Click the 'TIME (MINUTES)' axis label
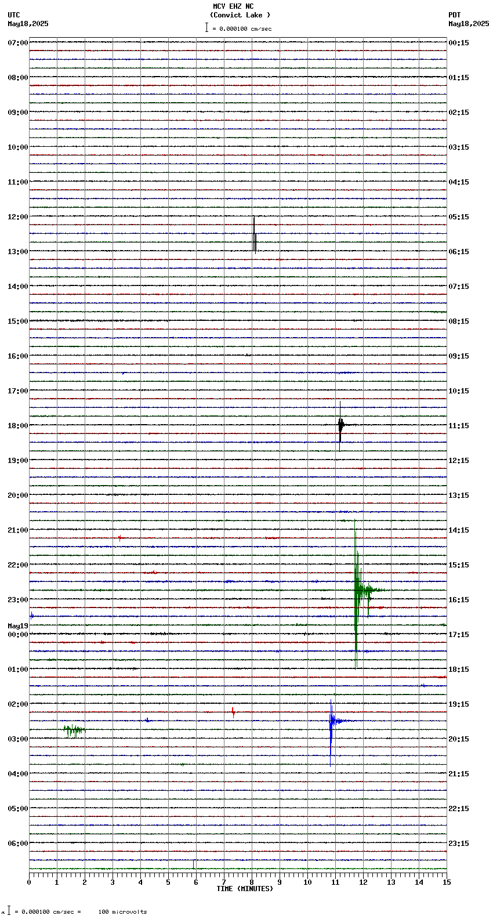 pyautogui.click(x=245, y=889)
